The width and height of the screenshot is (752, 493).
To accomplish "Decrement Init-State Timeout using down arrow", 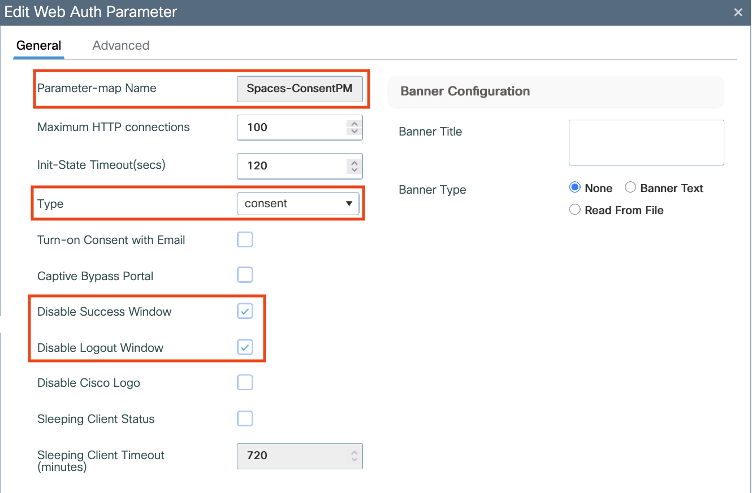I will 355,170.
